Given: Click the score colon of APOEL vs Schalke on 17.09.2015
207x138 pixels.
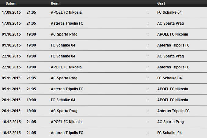Looking at the screenshot, I should tap(148, 12).
